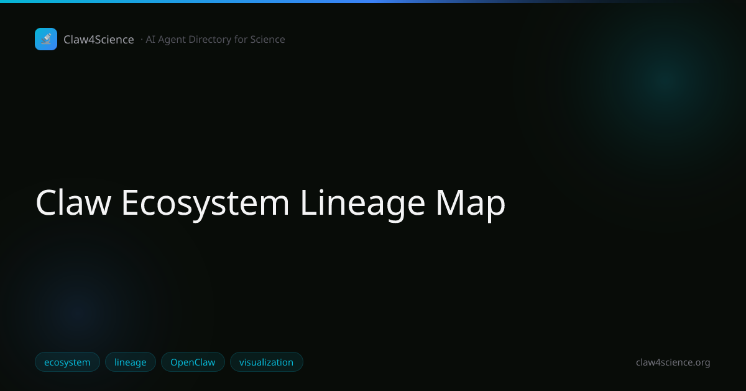Select the 'OpenClaw' tag
The height and width of the screenshot is (391, 746).
point(193,362)
